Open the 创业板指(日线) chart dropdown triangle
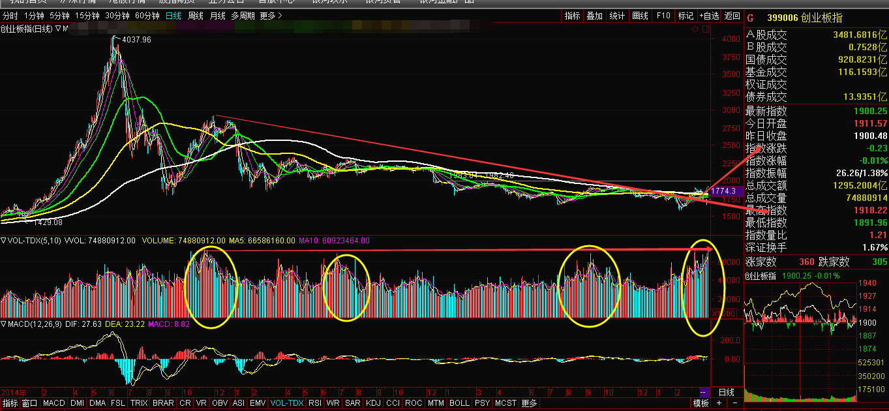 point(58,29)
